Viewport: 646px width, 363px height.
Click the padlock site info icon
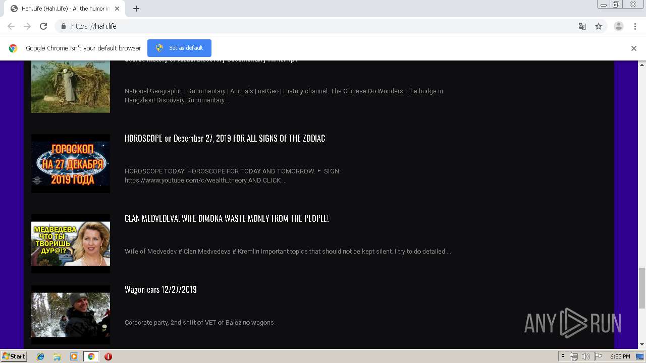pos(63,26)
